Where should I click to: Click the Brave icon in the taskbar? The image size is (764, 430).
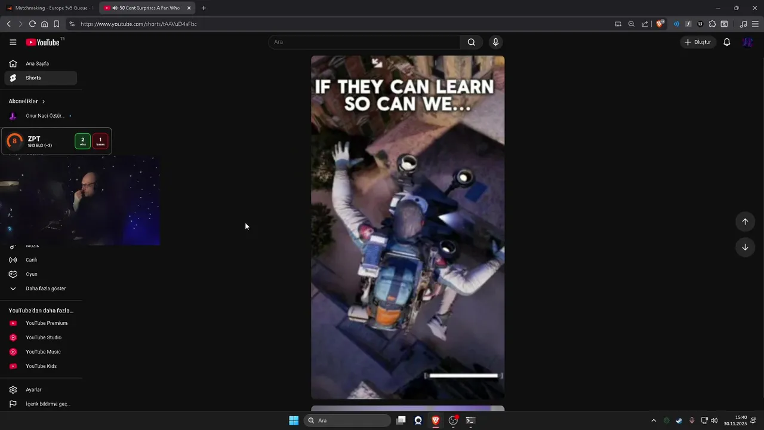[436, 420]
